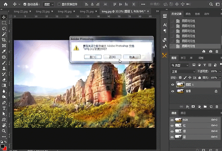Delete layer with Layers panel trash icon
The height and width of the screenshot is (151, 222).
pyautogui.click(x=217, y=107)
